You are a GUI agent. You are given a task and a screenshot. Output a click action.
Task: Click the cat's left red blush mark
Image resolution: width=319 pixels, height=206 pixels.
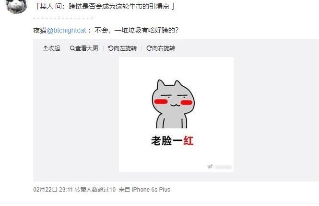tap(161, 102)
